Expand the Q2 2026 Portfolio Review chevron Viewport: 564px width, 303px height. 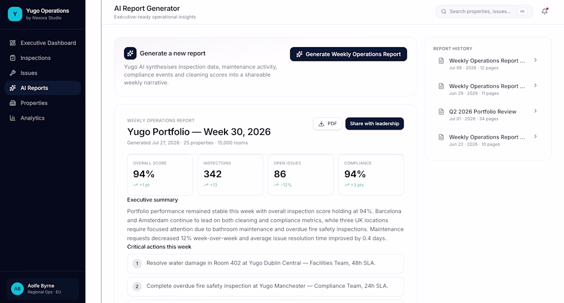tap(535, 111)
